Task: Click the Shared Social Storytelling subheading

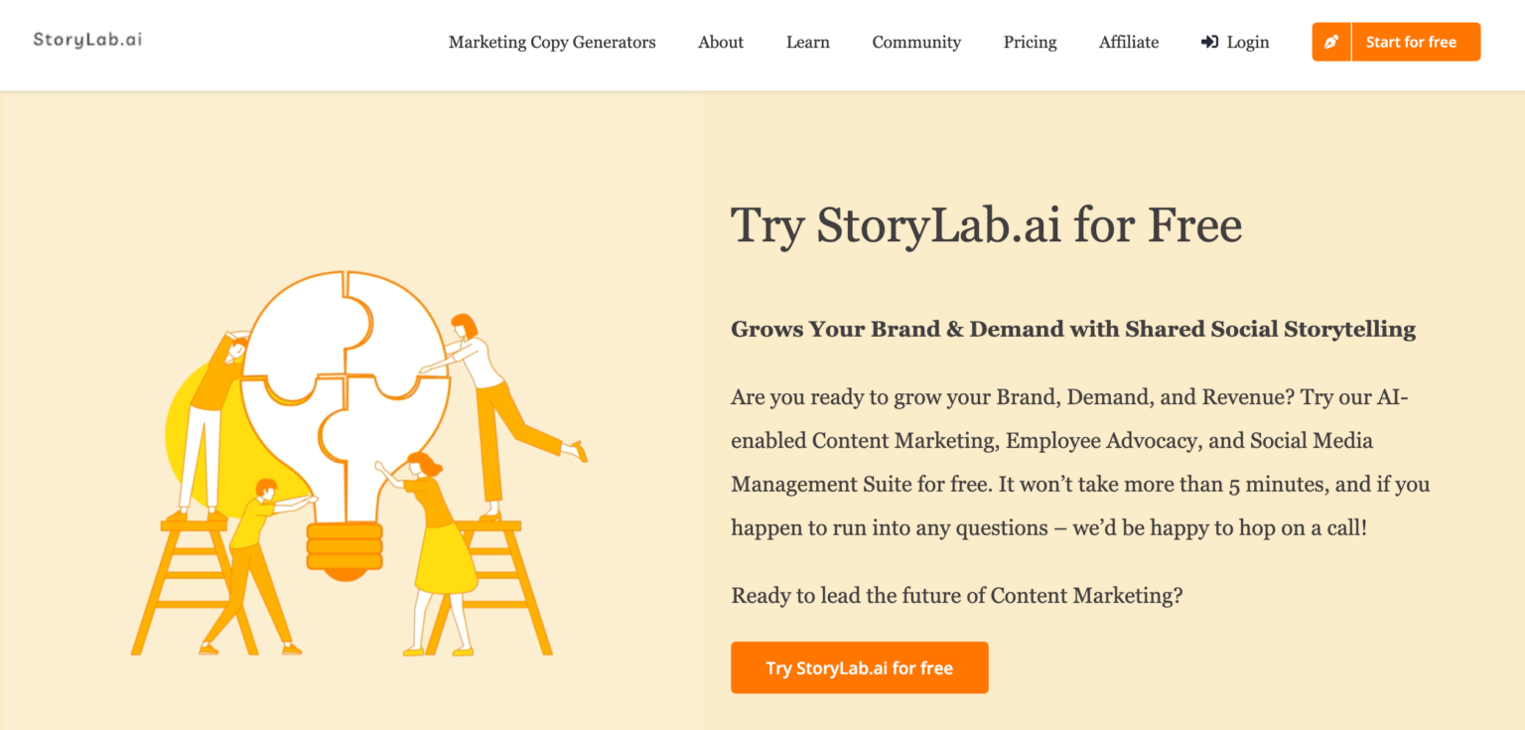Action: (x=1072, y=329)
